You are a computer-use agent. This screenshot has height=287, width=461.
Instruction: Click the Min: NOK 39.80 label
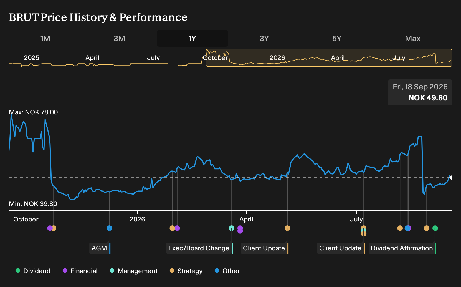(x=33, y=204)
